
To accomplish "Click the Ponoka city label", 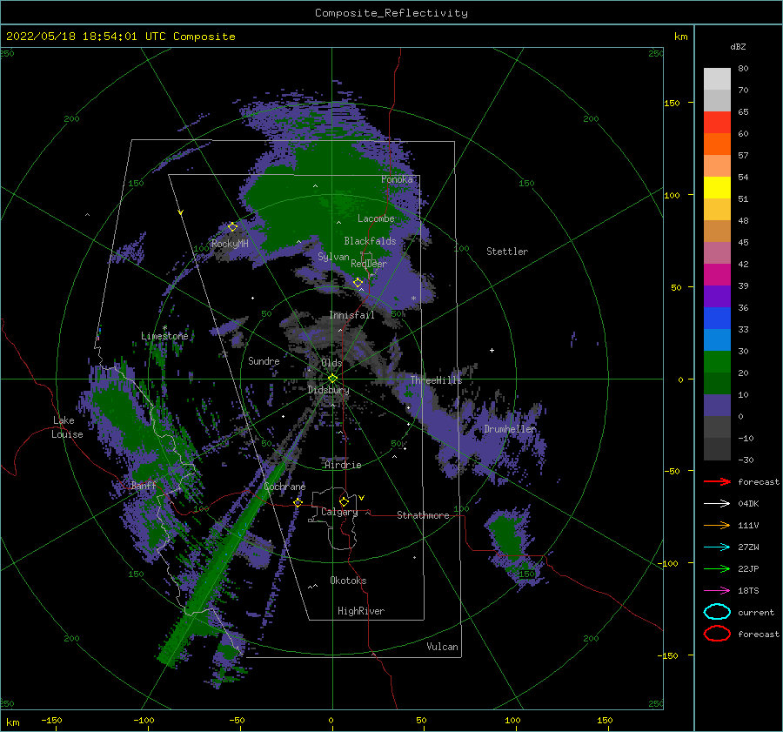I will (397, 179).
